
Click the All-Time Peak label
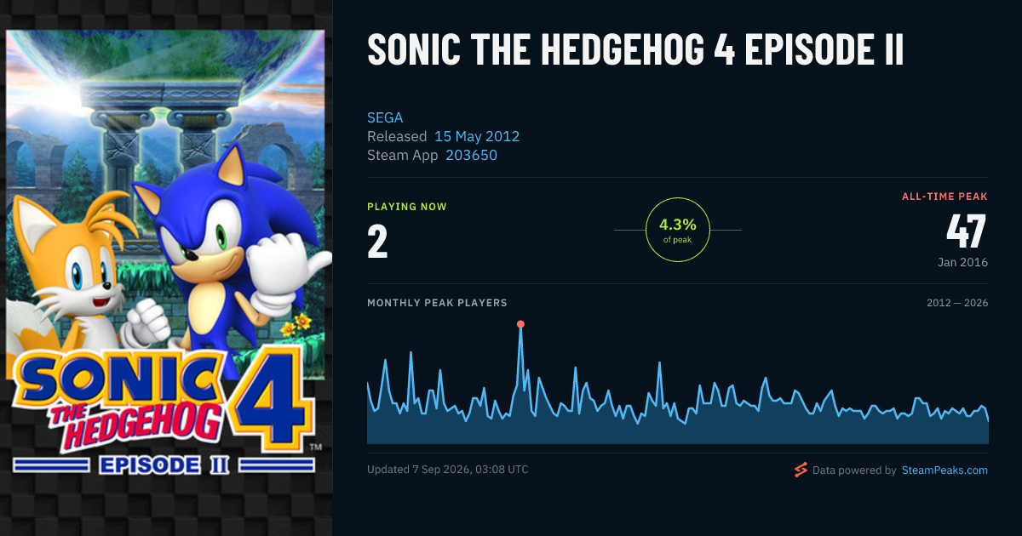coord(944,197)
